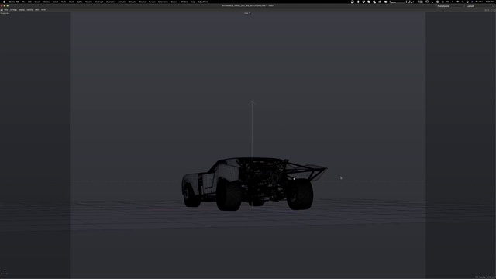Open the Animate menu
The image size is (496, 279).
[x=122, y=2]
